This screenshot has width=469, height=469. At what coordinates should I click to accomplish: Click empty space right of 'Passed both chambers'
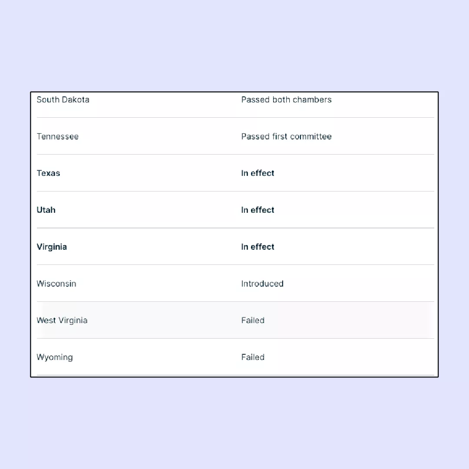(x=382, y=99)
